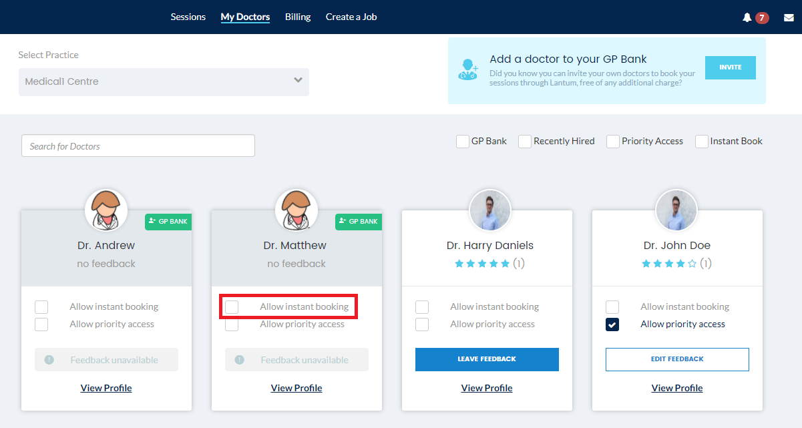Click the doctor icon in GP Bank banner

(468, 69)
